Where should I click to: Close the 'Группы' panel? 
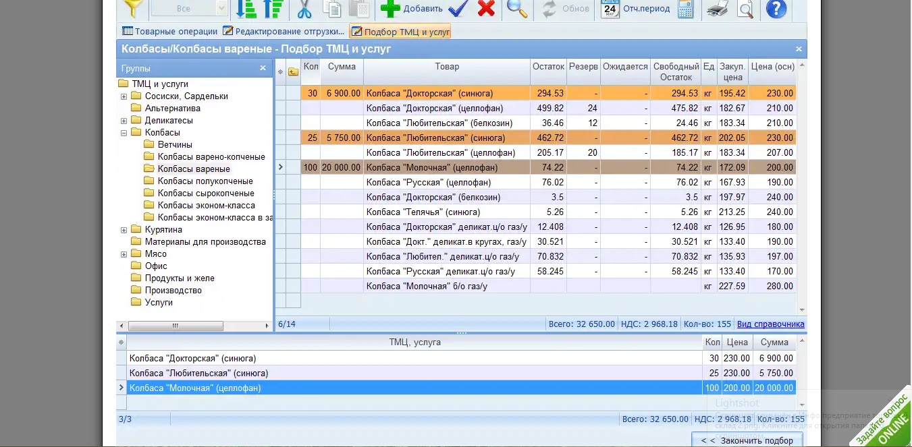click(263, 68)
